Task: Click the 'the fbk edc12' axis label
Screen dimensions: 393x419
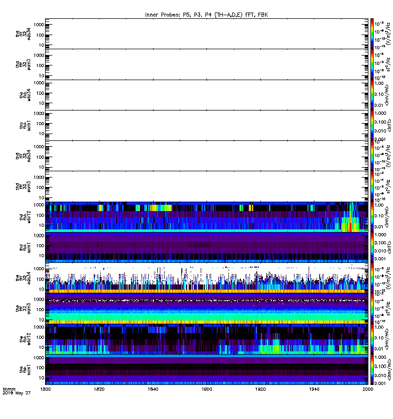Action: [25, 339]
